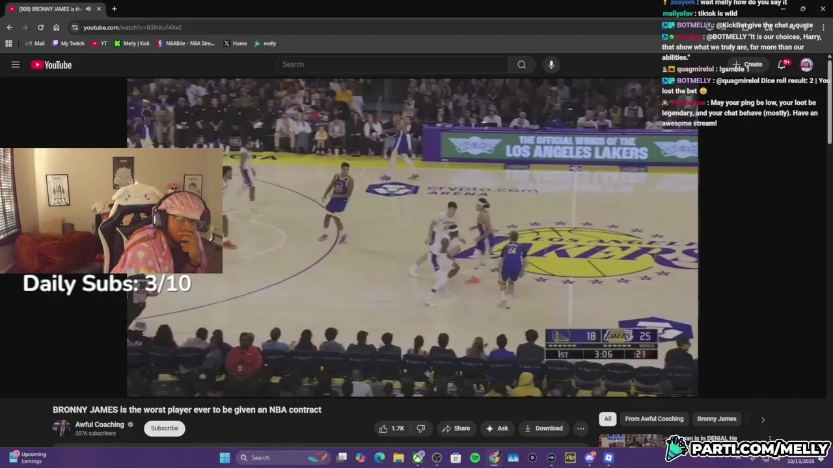Open the Mail bookmark
The height and width of the screenshot is (468, 833).
point(35,44)
